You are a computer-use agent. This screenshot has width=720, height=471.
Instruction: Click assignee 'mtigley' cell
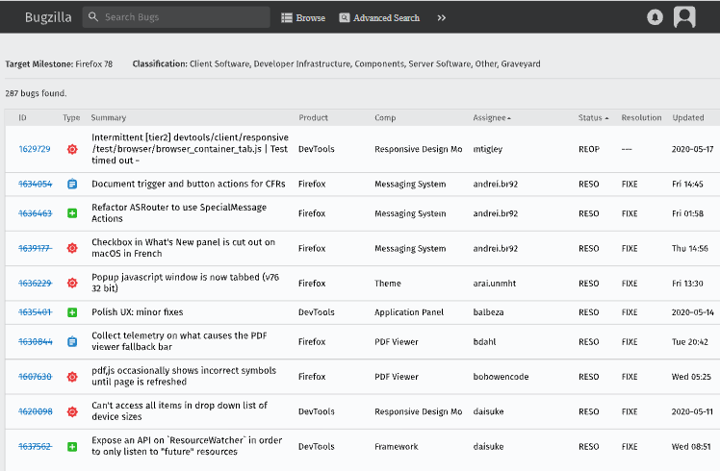pos(488,149)
